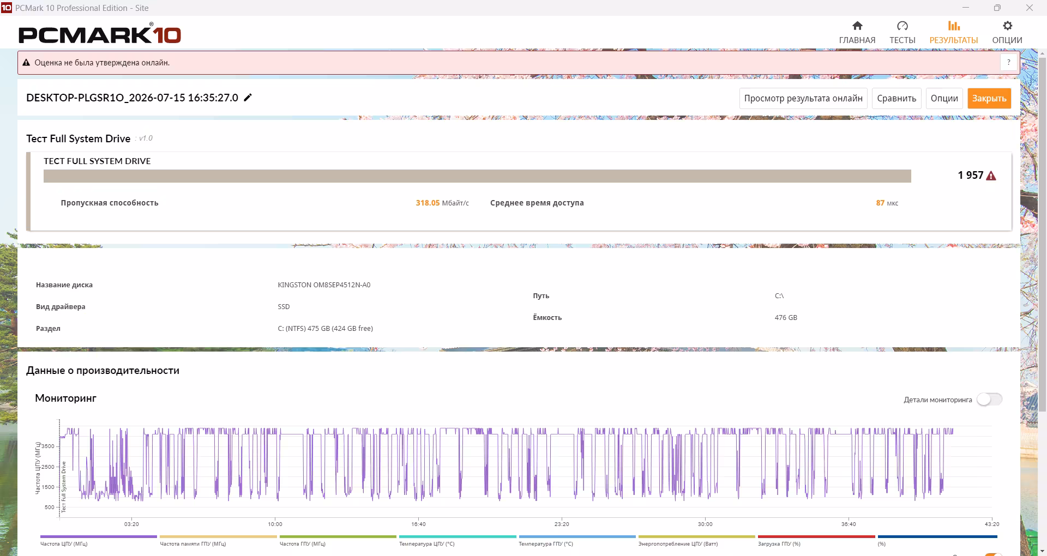Click the C: (NTFS) 475 GB (424 GB free) value
Viewport: 1047px width, 556px height.
326,329
